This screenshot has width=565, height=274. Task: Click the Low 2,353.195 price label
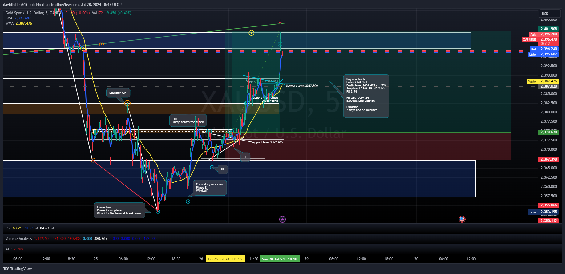pyautogui.click(x=544, y=212)
